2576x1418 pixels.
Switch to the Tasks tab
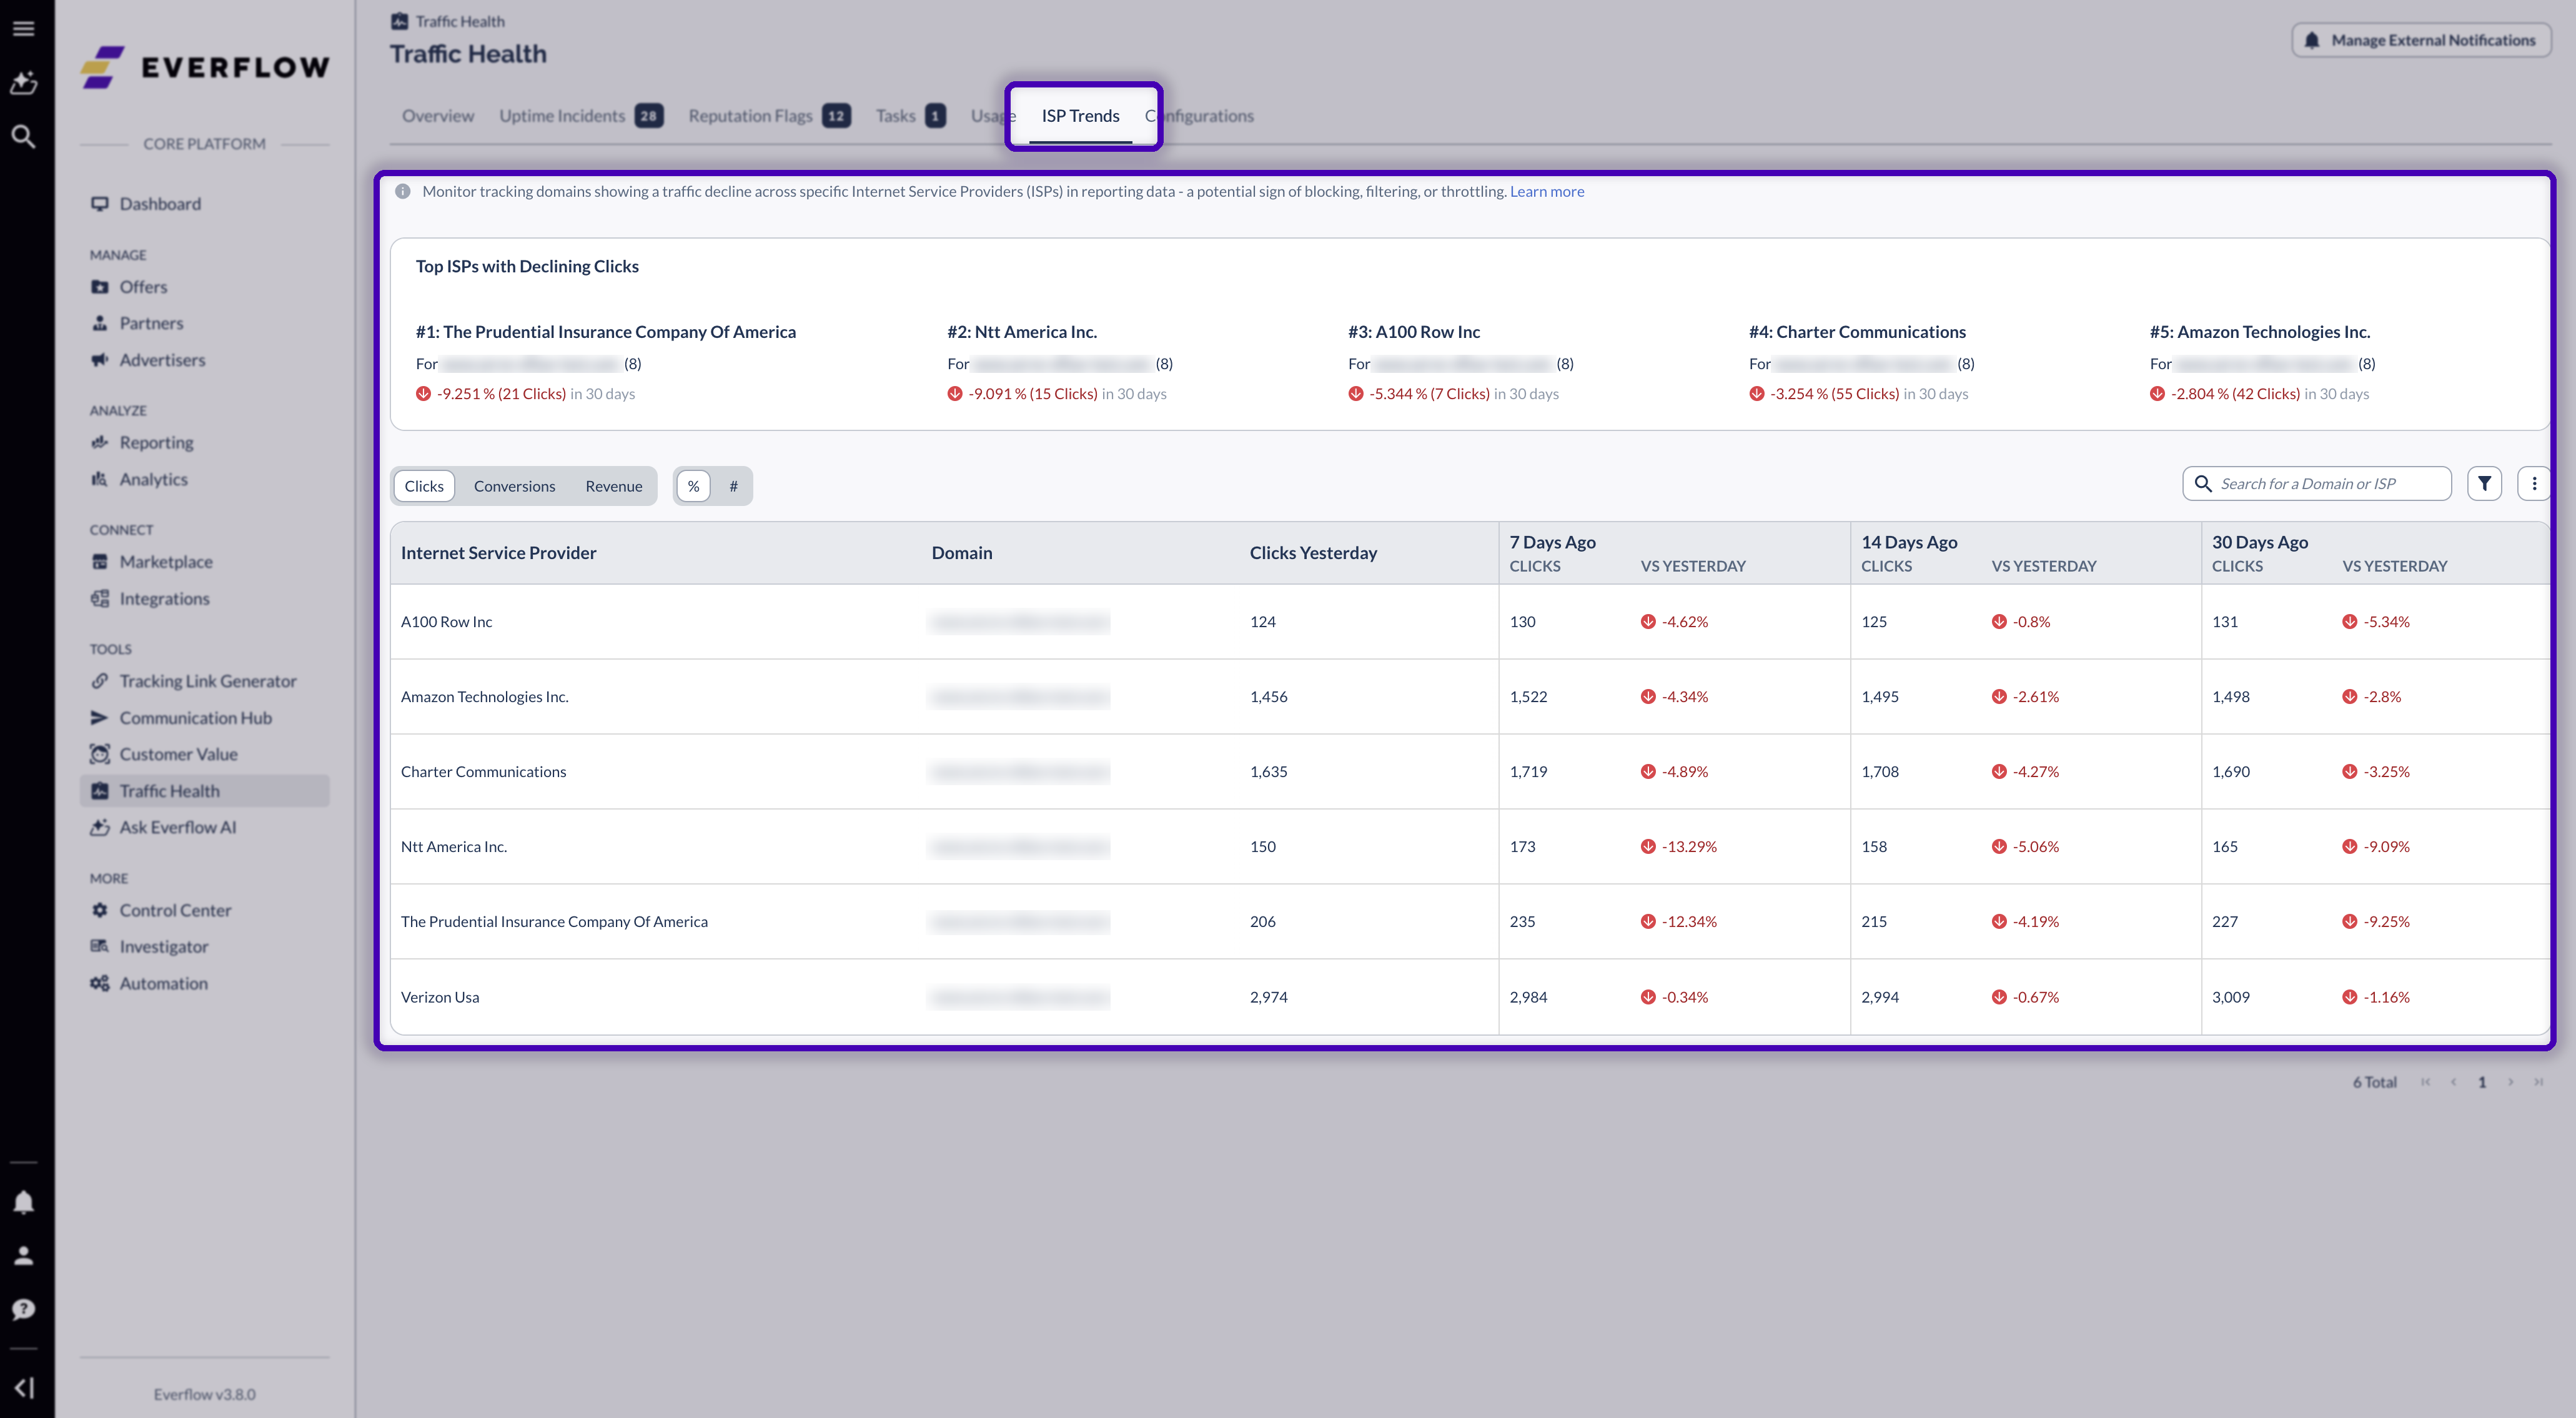910,116
